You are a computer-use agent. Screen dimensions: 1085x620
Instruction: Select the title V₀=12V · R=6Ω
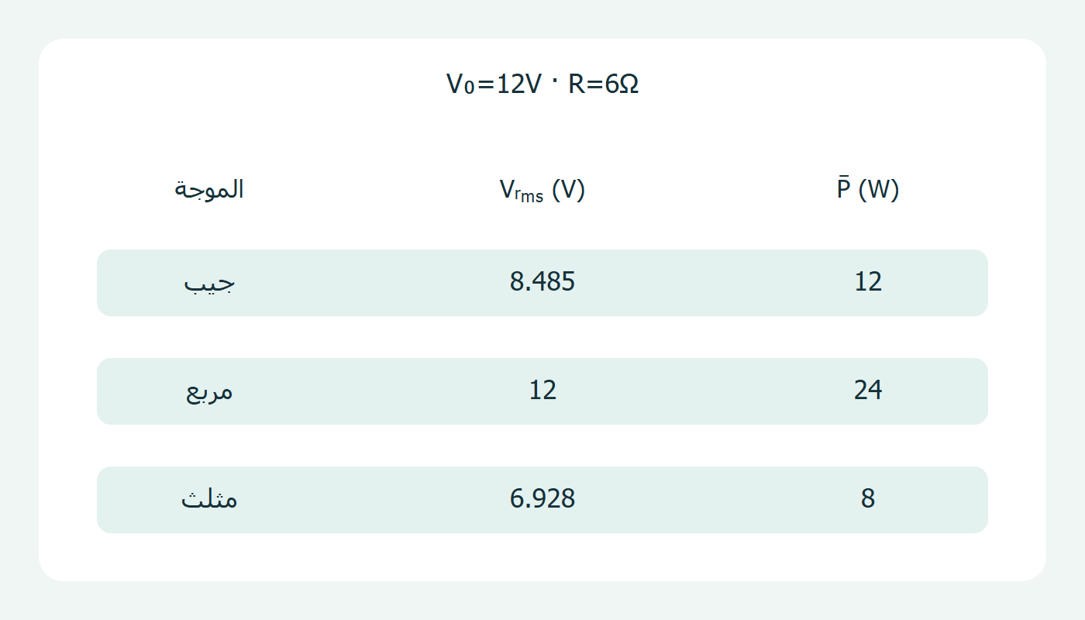542,84
